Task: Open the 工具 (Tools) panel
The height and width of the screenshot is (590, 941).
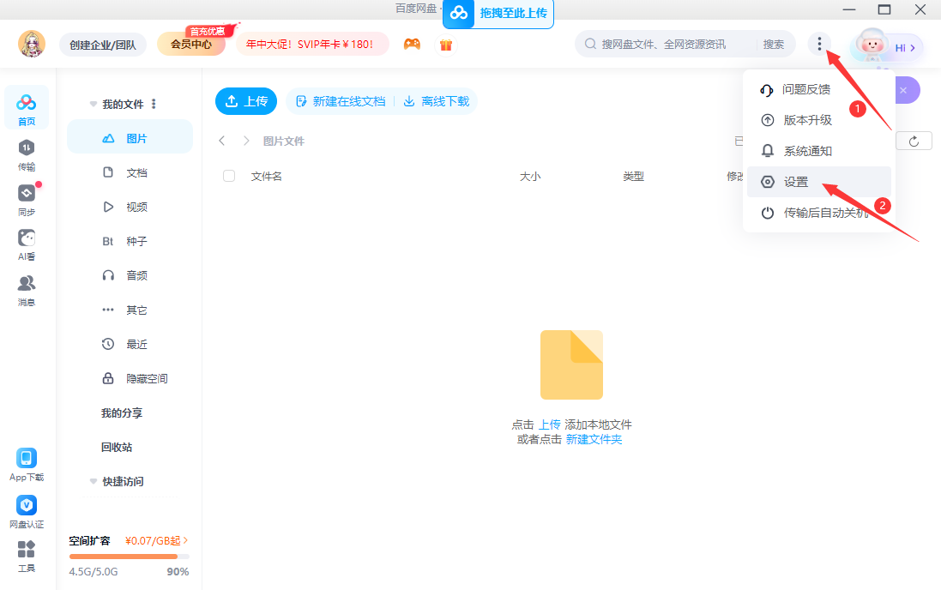Action: point(26,556)
